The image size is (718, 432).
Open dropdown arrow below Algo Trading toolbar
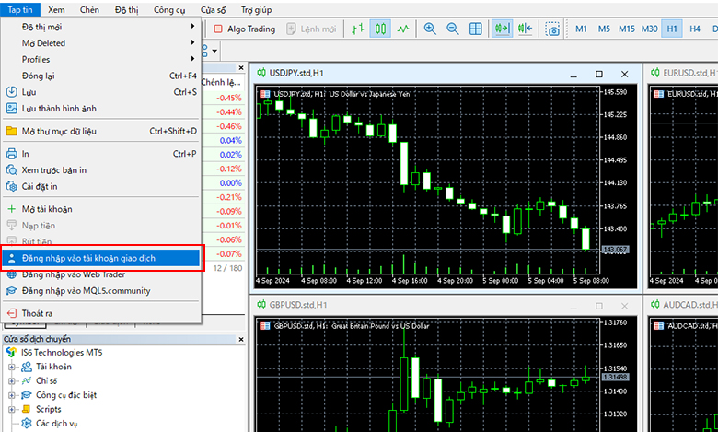click(214, 51)
